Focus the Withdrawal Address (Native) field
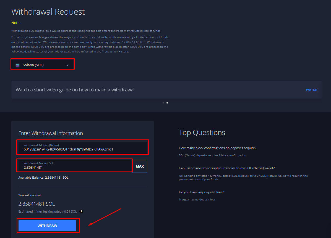331x238 pixels. pyautogui.click(x=83, y=147)
